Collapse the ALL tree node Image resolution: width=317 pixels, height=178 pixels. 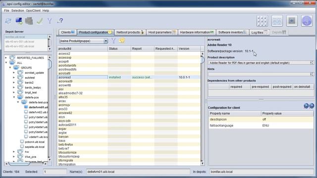pyautogui.click(x=6, y=63)
